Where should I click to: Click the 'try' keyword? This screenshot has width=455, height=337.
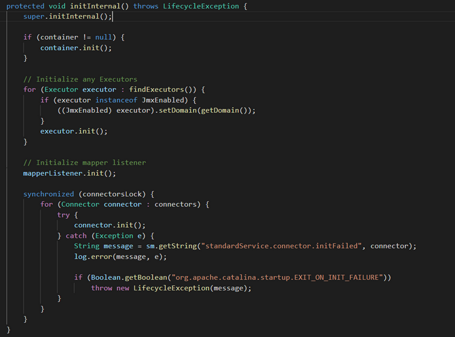tap(63, 215)
